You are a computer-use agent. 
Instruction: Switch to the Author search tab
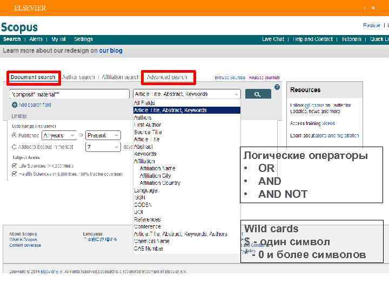[78, 77]
